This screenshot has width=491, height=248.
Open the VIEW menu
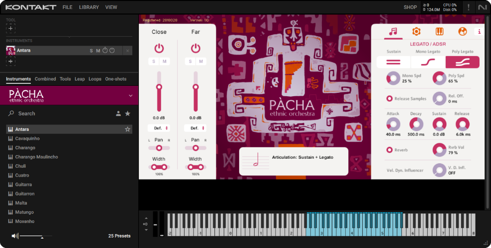(x=111, y=7)
